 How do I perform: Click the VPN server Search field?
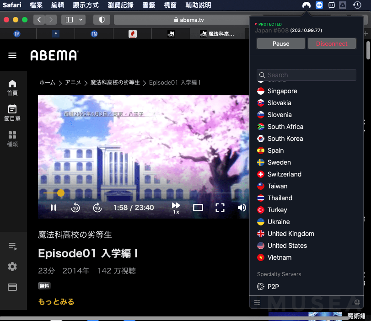click(x=306, y=75)
